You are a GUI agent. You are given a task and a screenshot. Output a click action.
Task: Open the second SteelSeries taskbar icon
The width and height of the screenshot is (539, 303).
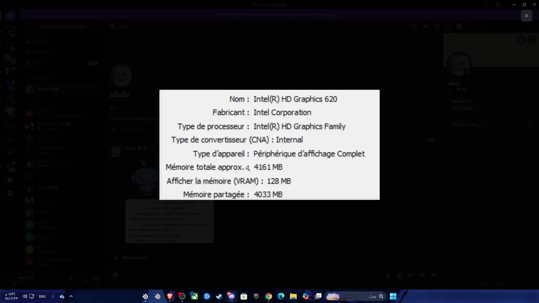[x=157, y=296]
